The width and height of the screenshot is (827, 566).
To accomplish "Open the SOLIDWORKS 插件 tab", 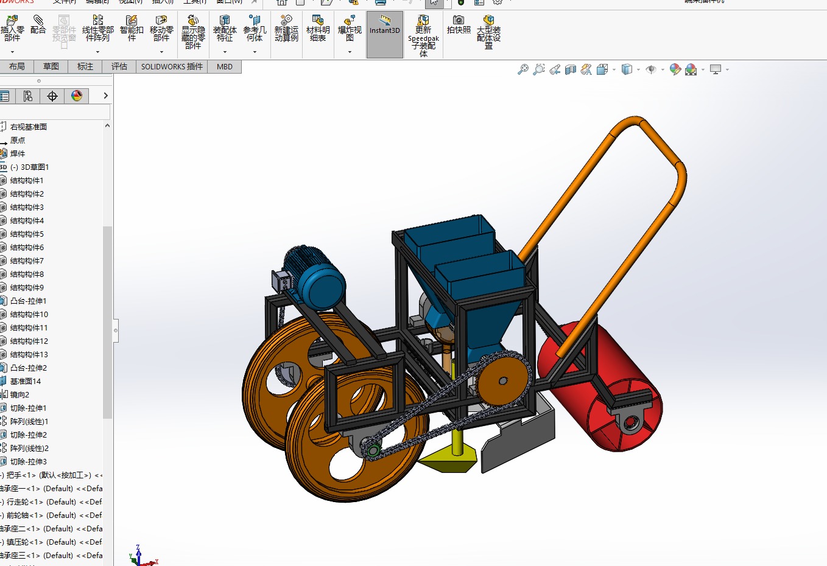I will (x=172, y=66).
